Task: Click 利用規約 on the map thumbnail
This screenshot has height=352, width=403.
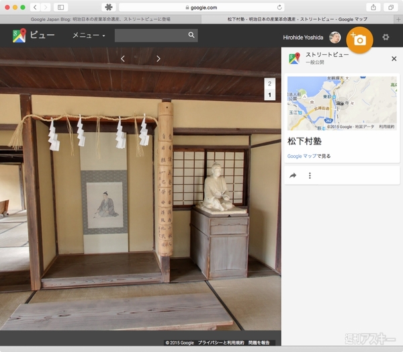Action: pyautogui.click(x=387, y=127)
